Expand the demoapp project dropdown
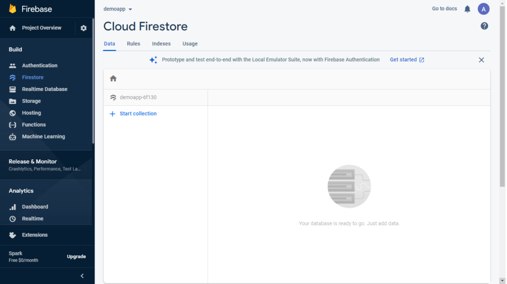This screenshot has width=507, height=284. tap(118, 9)
